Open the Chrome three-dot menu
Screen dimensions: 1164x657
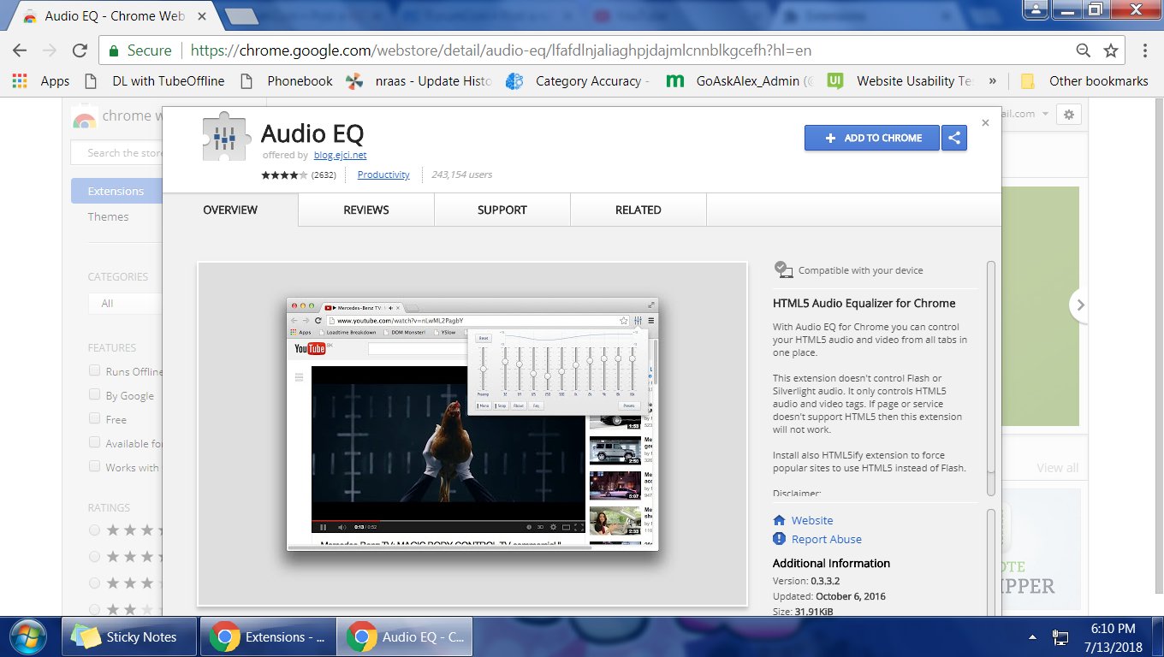point(1145,50)
